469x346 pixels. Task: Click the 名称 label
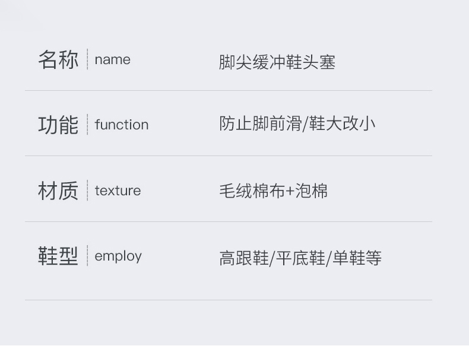coord(58,60)
